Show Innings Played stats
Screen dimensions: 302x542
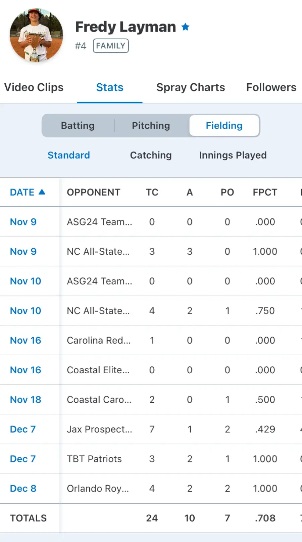coord(233,155)
